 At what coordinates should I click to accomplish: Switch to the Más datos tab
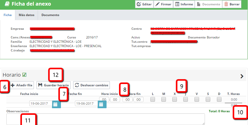coord(27,15)
